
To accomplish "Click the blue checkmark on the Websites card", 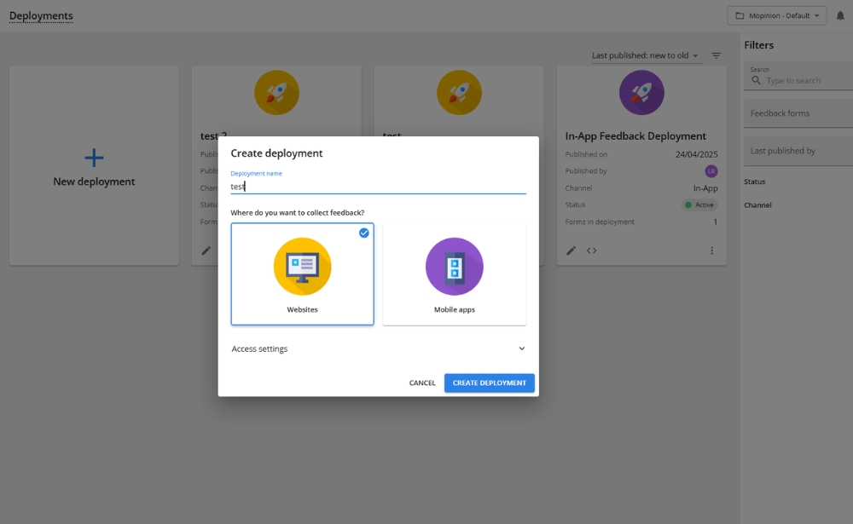I will tap(363, 232).
